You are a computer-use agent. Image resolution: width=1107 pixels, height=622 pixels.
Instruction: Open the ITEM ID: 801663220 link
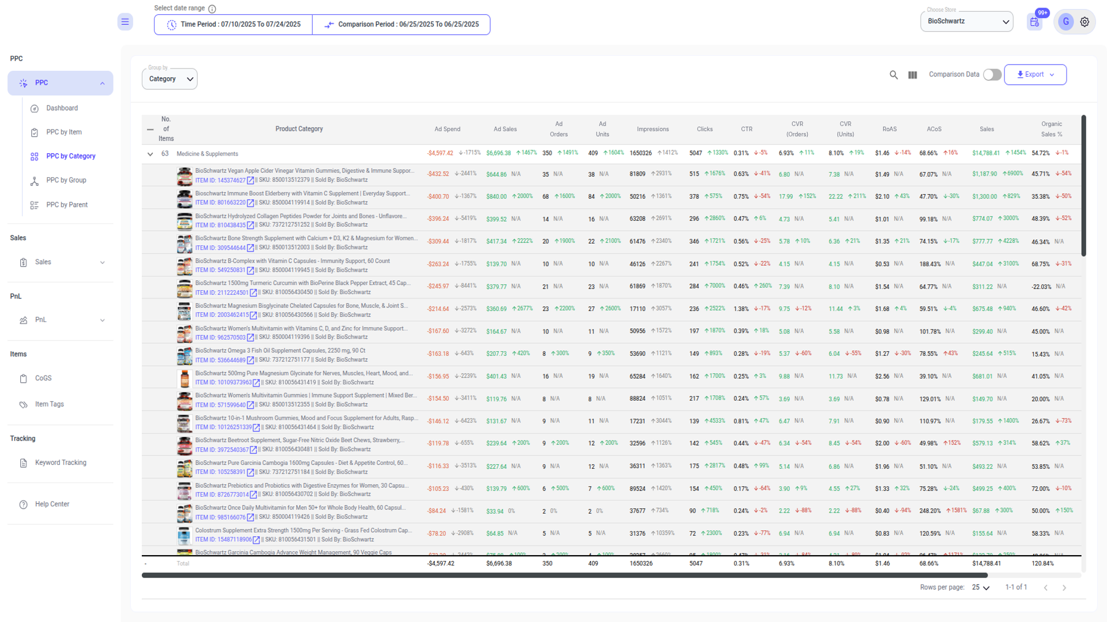220,203
